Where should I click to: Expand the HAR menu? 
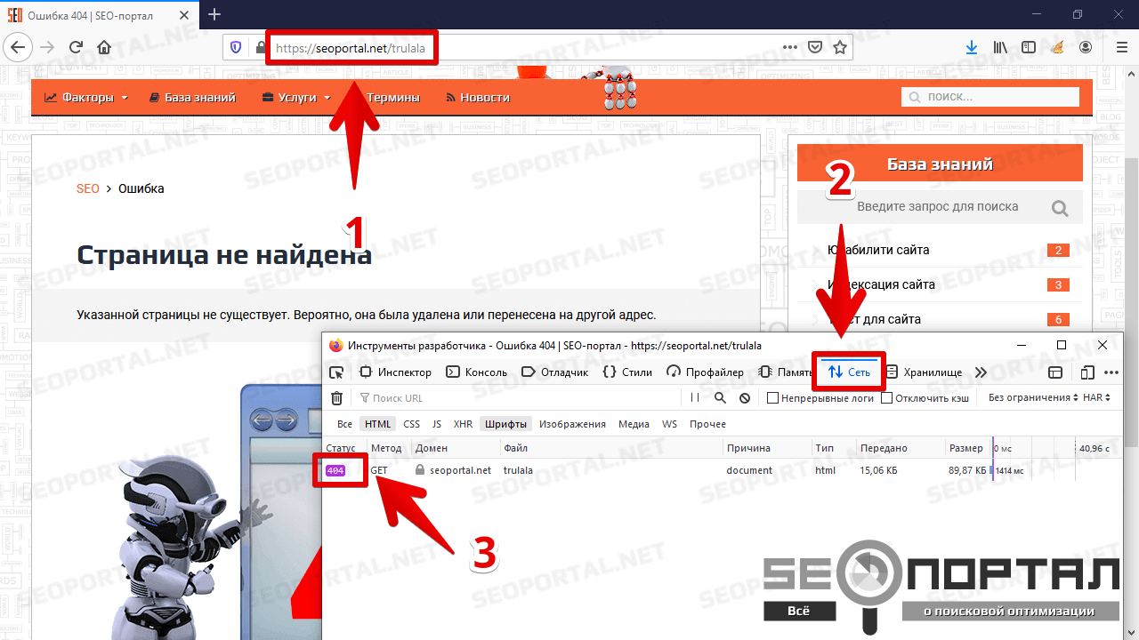tap(1096, 398)
